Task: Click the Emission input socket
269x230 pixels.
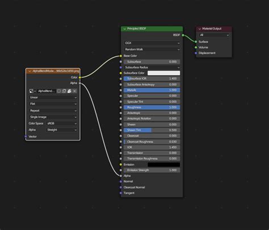Action: coord(121,165)
